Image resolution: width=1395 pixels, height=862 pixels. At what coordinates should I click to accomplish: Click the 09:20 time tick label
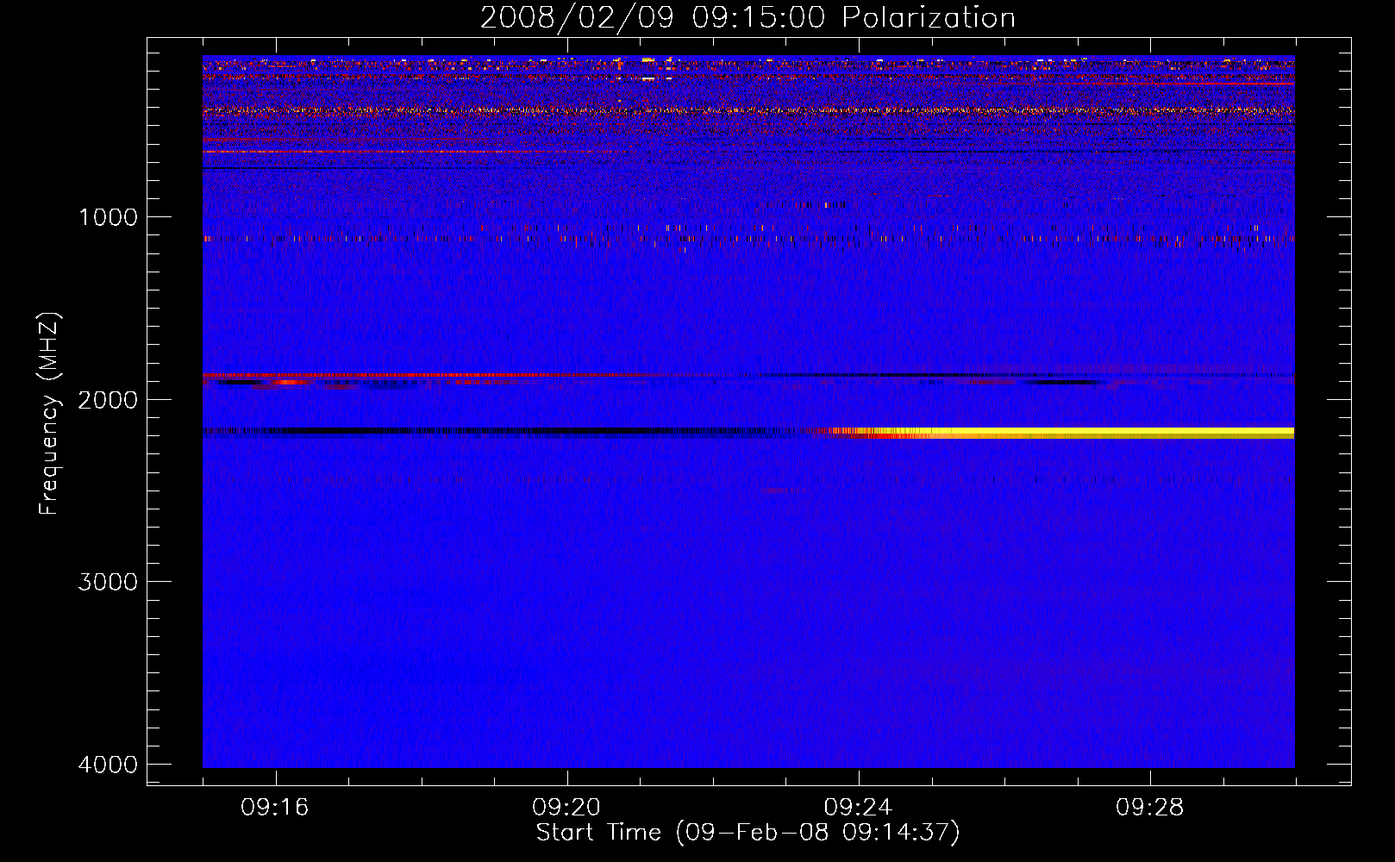pos(566,808)
